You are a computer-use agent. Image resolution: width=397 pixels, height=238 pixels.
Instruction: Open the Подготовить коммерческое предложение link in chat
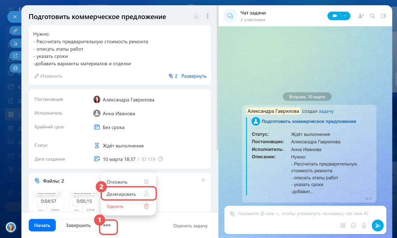[309, 121]
